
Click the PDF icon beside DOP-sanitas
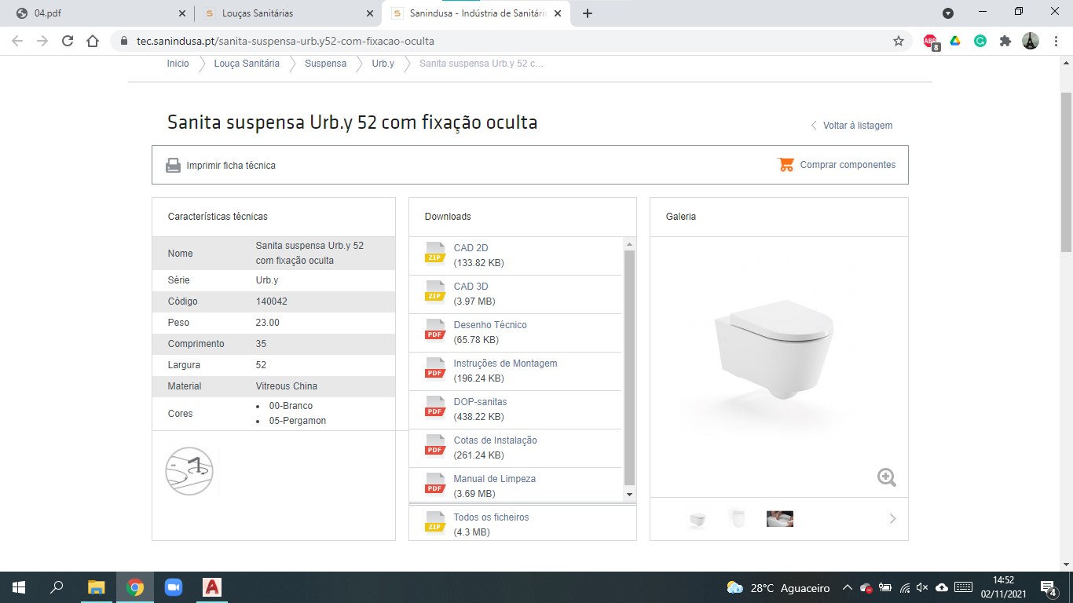[x=435, y=407]
